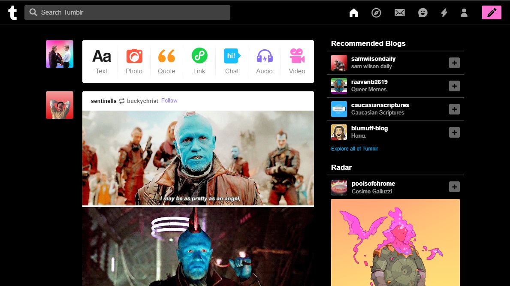This screenshot has height=286, width=510.
Task: Follow samwilsondaily with plus button
Action: click(454, 63)
